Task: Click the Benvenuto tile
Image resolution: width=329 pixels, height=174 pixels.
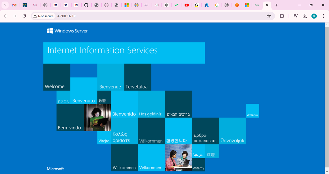Action: 83,91
